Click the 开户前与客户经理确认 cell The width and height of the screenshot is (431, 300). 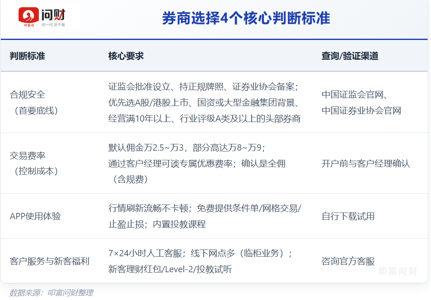[x=366, y=163]
